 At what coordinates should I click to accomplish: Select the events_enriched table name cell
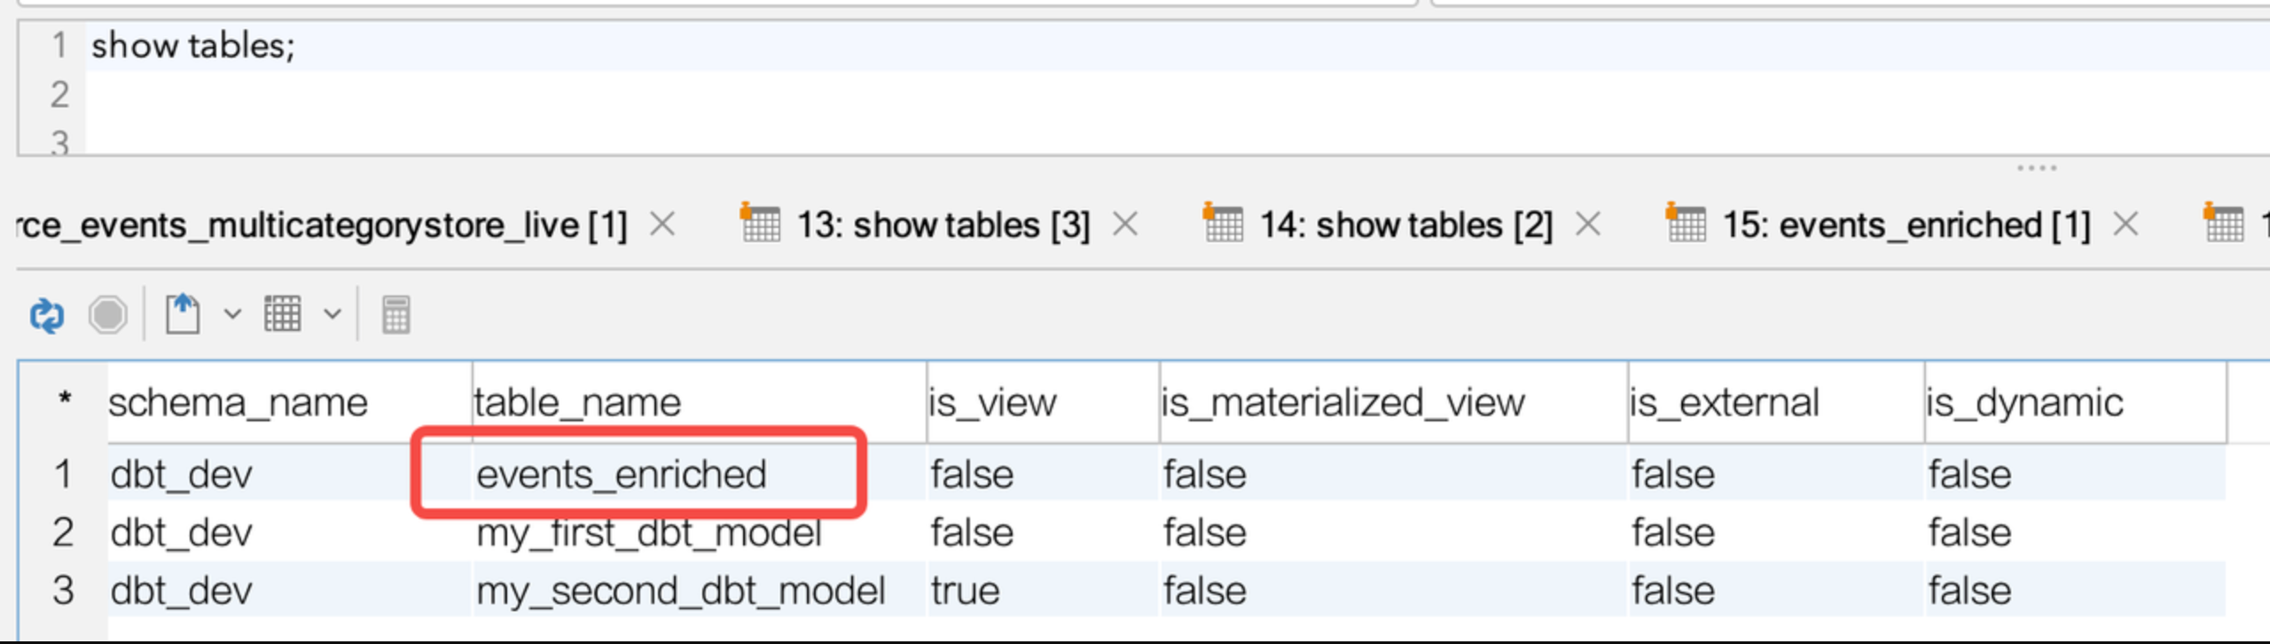[x=621, y=475]
